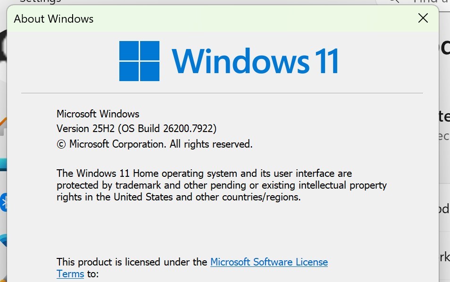Click the copyright © symbol
The width and height of the screenshot is (450, 282).
61,144
